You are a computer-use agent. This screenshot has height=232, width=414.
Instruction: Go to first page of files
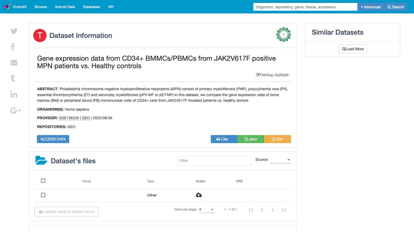click(x=251, y=210)
